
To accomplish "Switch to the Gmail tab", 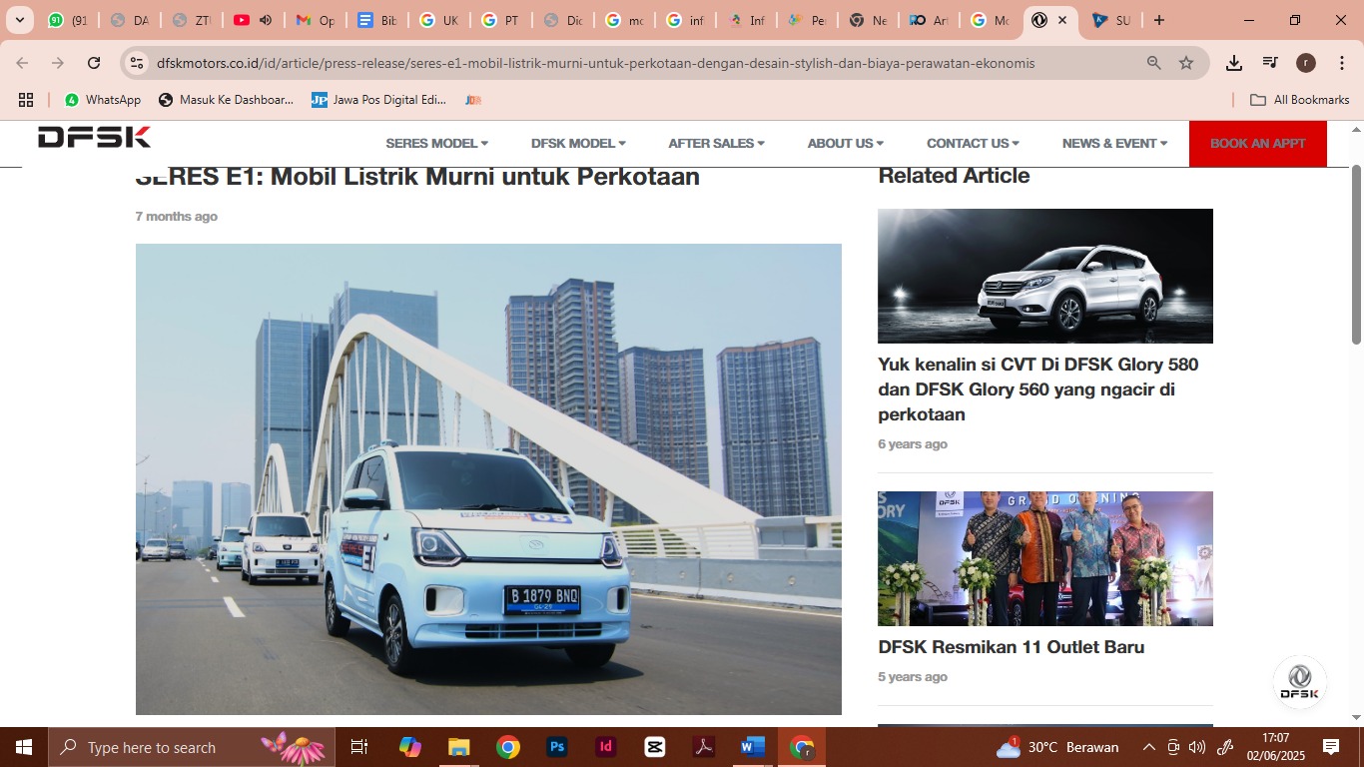I will (x=316, y=20).
